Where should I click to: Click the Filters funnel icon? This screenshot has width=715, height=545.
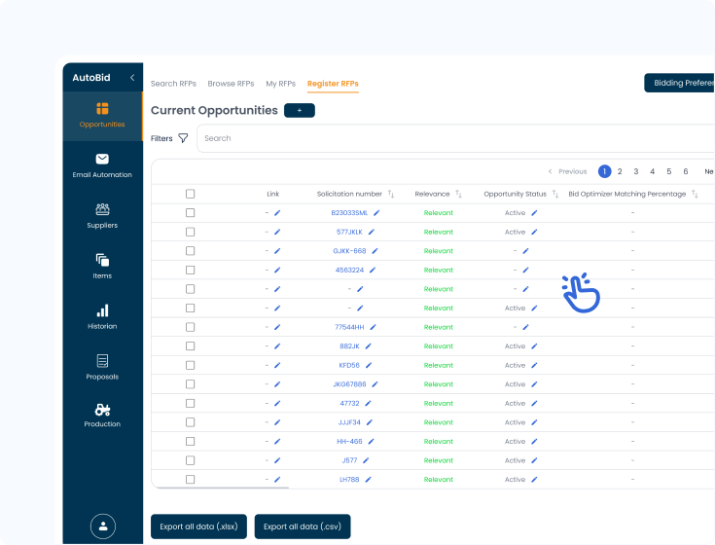[x=183, y=138]
